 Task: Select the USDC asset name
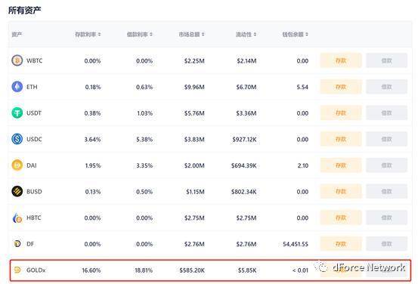tap(34, 139)
